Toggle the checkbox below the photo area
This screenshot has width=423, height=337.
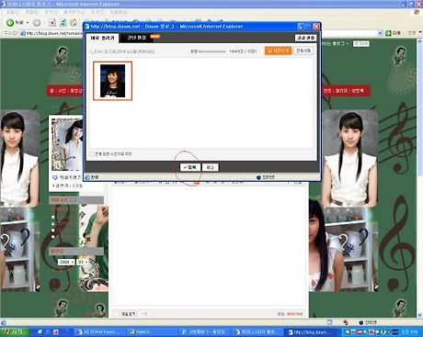pyautogui.click(x=91, y=154)
